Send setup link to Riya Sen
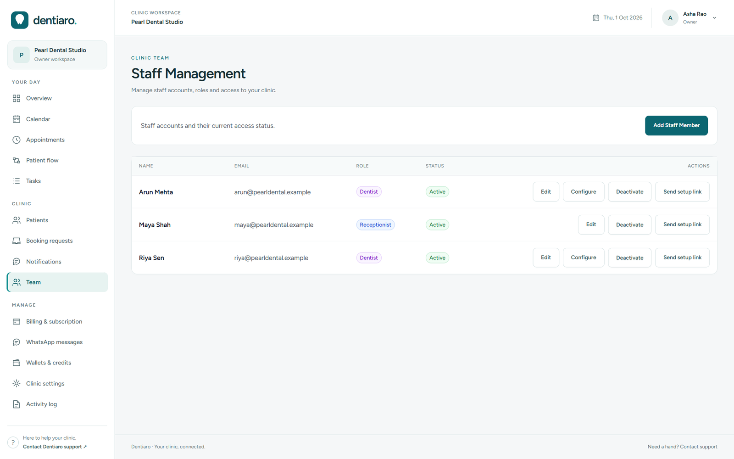The image size is (734, 459). [682, 257]
